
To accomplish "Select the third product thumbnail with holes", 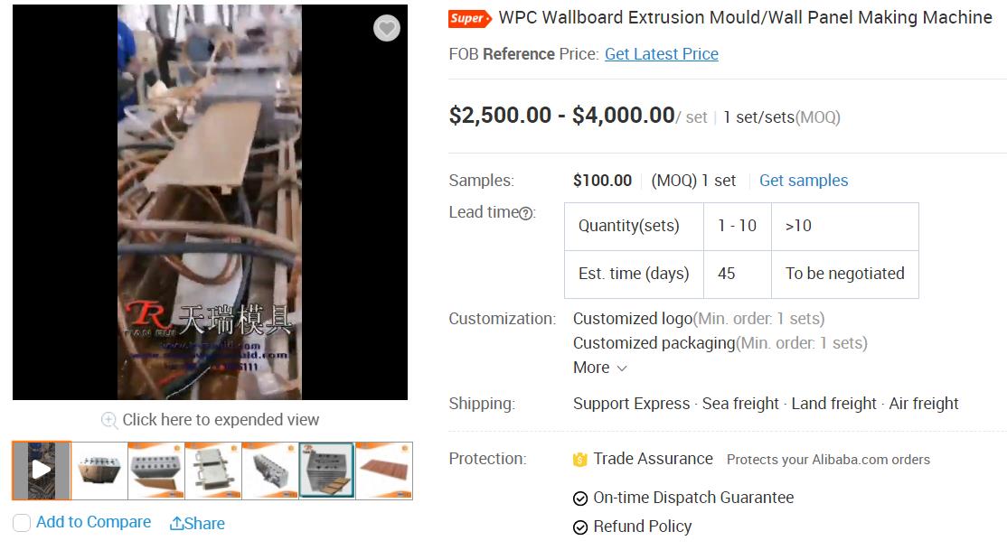I will (x=156, y=471).
